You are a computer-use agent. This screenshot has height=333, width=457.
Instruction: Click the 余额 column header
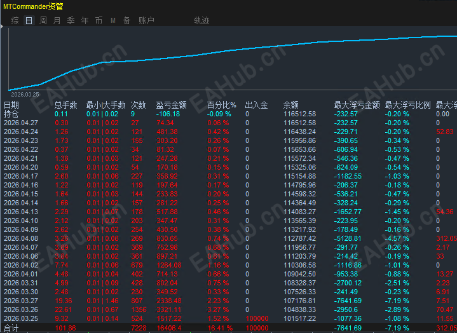coord(291,105)
